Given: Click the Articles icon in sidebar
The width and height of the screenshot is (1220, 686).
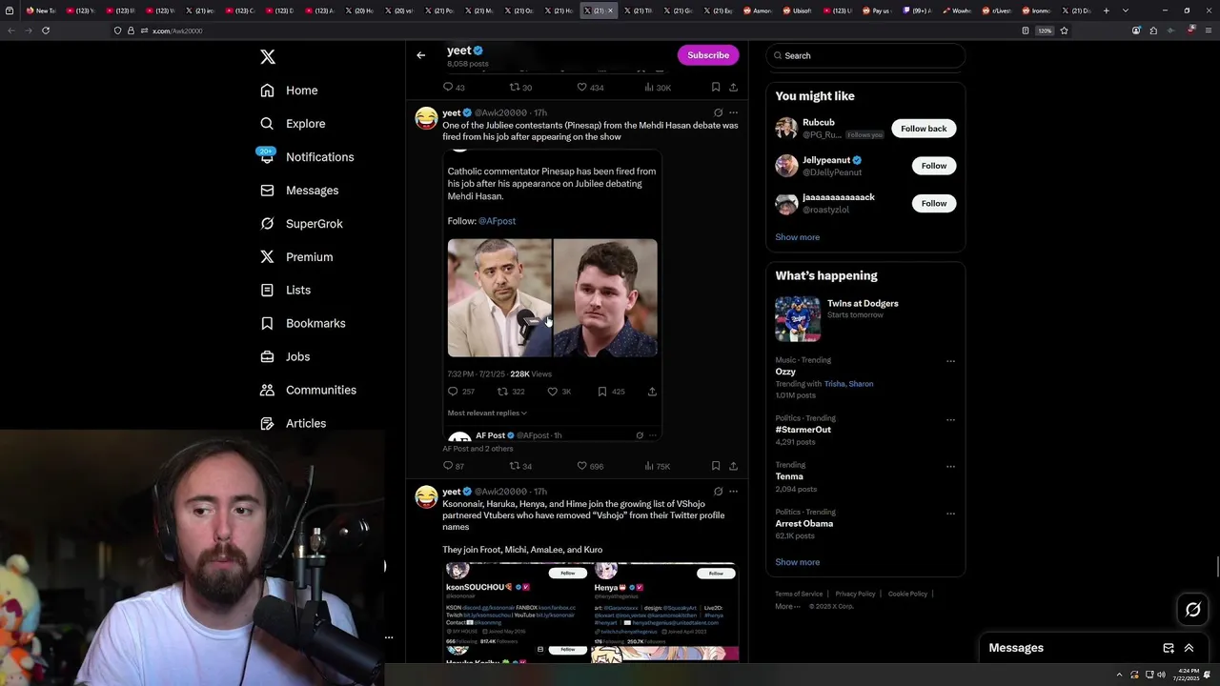Looking at the screenshot, I should (267, 423).
